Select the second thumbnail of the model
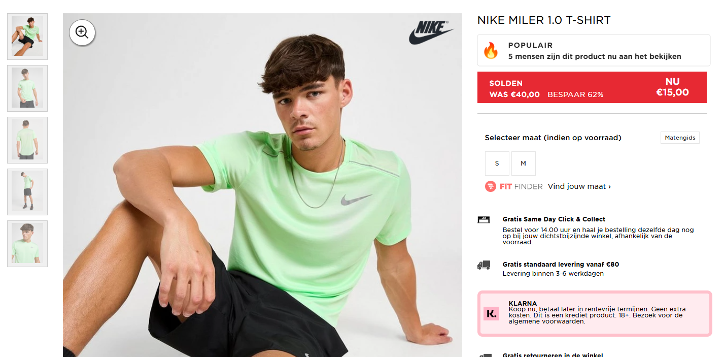Viewport: 724px width, 357px height. click(x=27, y=88)
